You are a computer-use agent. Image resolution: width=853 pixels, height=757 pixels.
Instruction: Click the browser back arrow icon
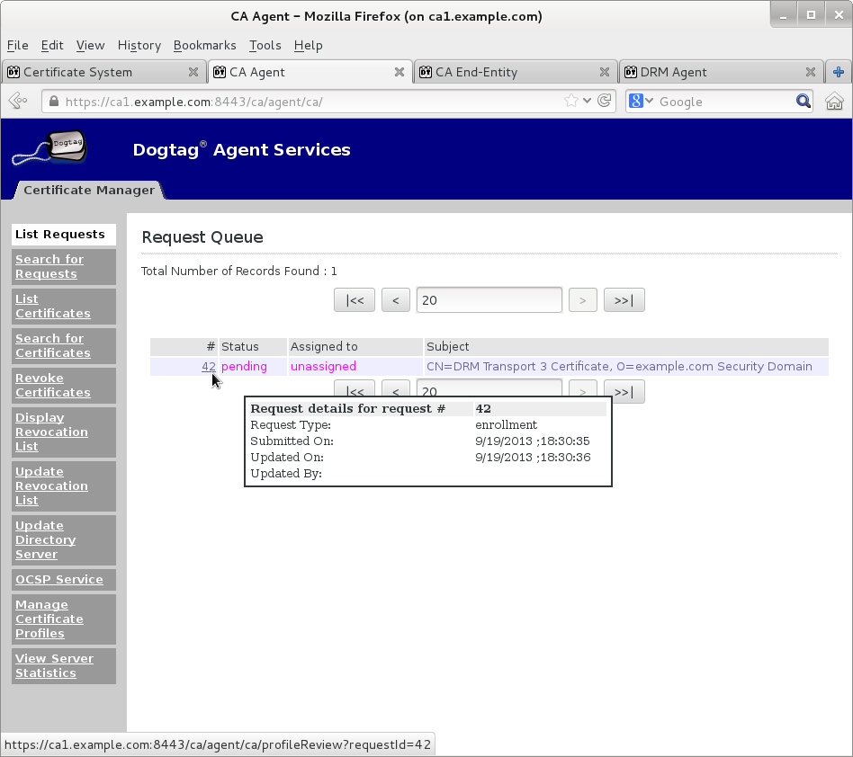(x=18, y=101)
